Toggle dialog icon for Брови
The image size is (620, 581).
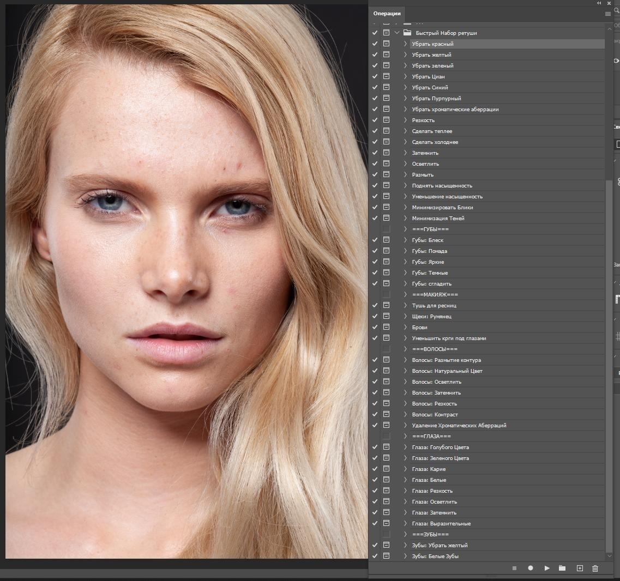386,327
